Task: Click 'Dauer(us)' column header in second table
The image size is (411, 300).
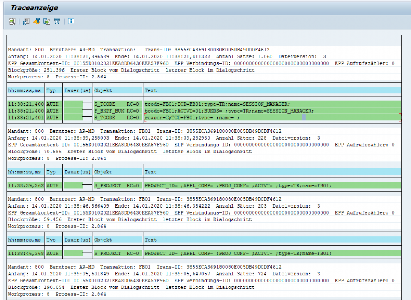Action: click(x=77, y=172)
